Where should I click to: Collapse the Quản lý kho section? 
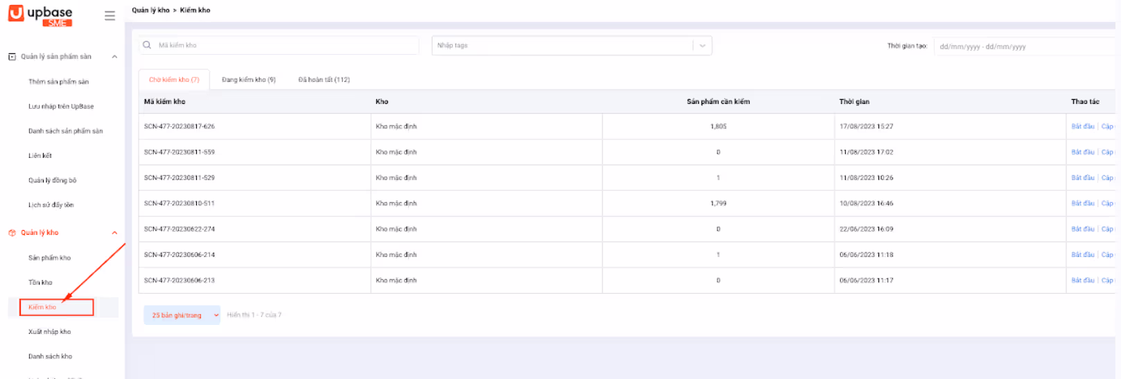(114, 233)
